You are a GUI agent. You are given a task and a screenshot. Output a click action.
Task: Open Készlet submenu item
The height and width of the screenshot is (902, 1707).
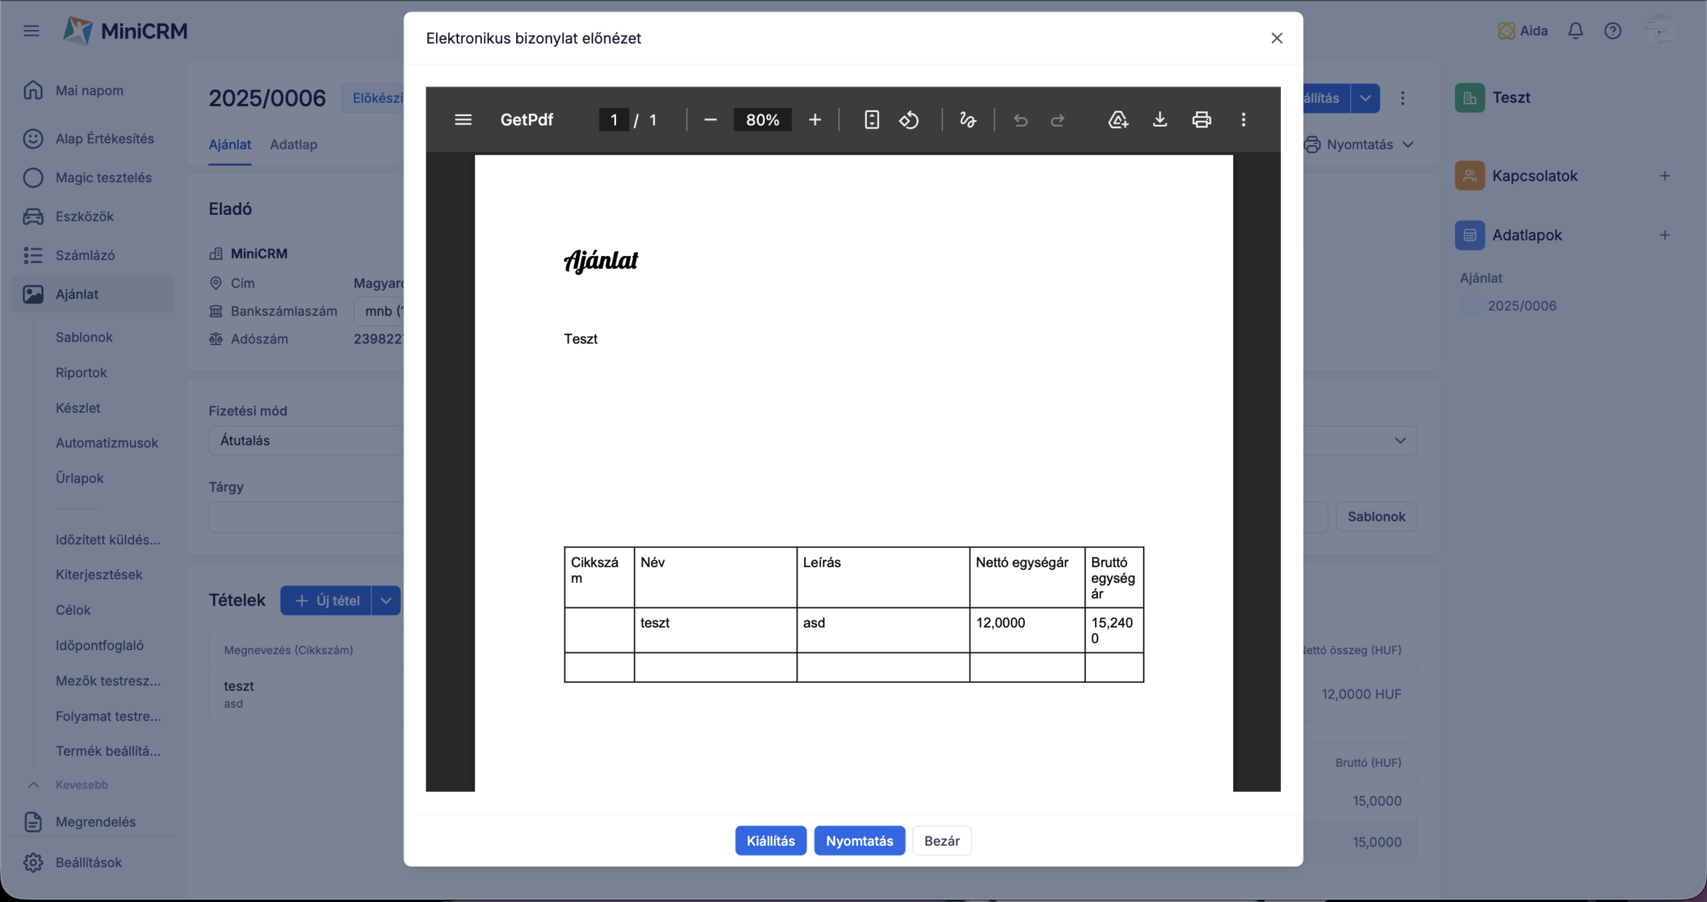tap(78, 407)
